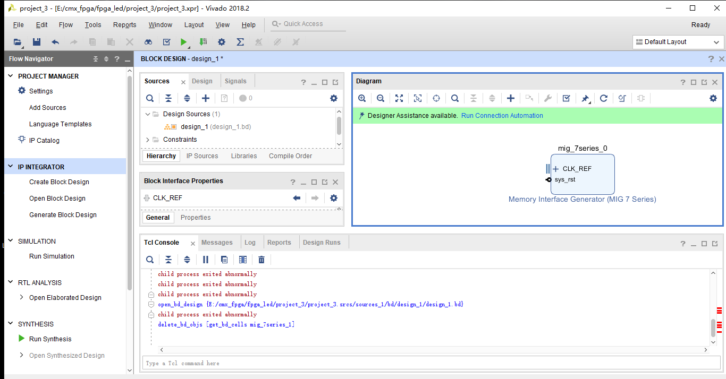Click the binoculars find icon in toolbar
This screenshot has height=379, width=726.
pyautogui.click(x=148, y=42)
